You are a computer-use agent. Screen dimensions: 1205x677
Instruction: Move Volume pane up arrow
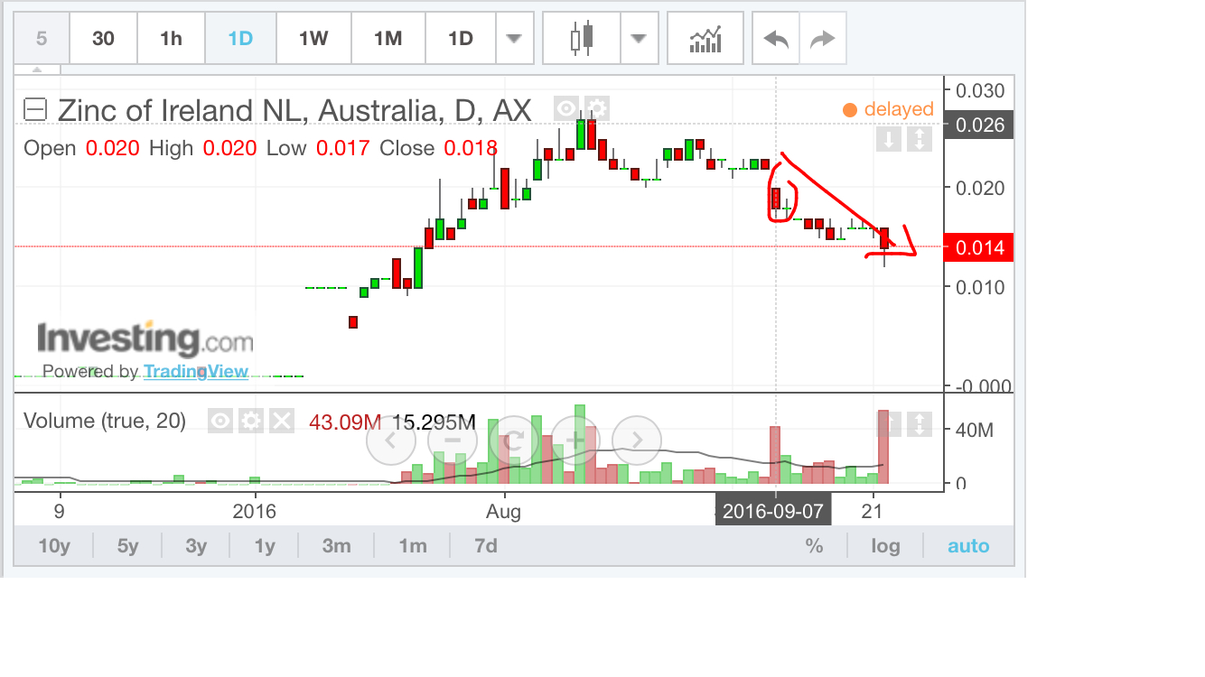click(x=889, y=423)
